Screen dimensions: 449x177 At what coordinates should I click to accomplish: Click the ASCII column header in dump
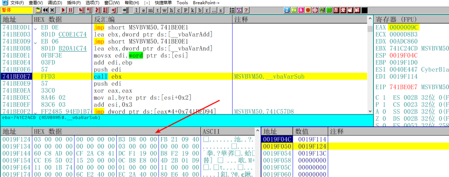(x=228, y=131)
